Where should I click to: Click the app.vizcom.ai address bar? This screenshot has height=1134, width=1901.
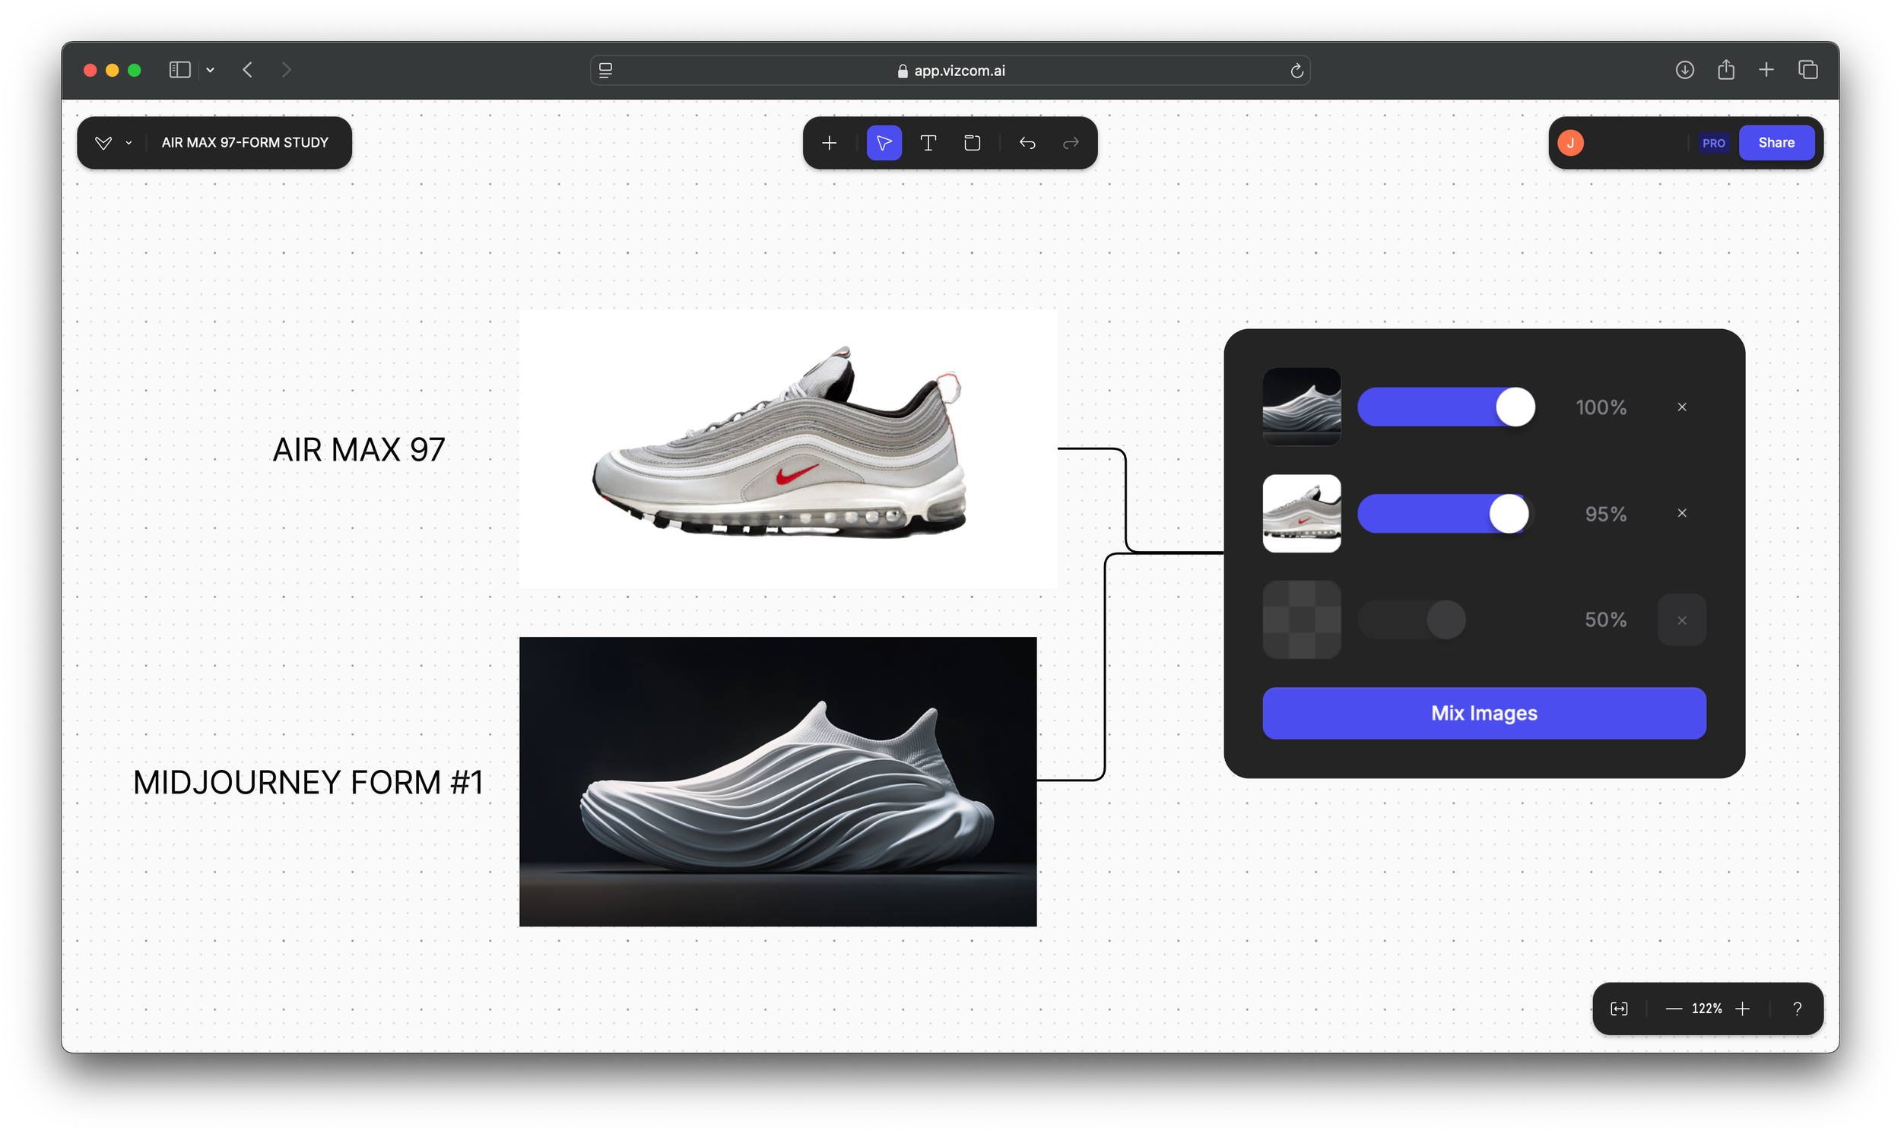(950, 70)
